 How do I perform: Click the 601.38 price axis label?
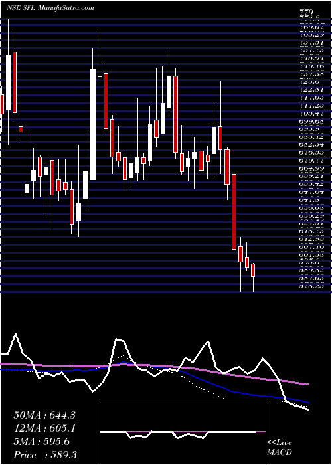pos(311,254)
